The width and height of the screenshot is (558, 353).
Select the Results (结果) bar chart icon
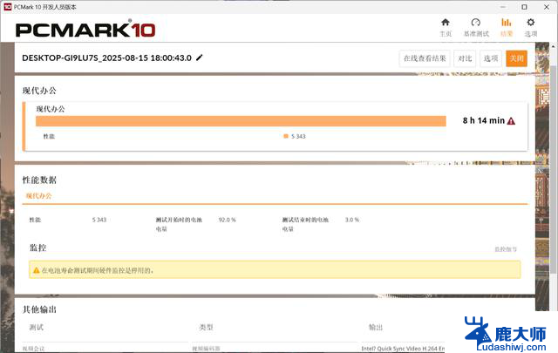(506, 23)
